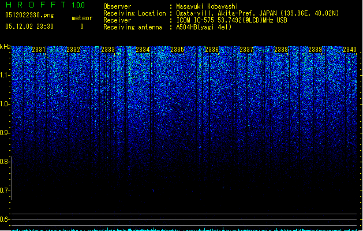Click the kHz axis unit label

point(5,47)
